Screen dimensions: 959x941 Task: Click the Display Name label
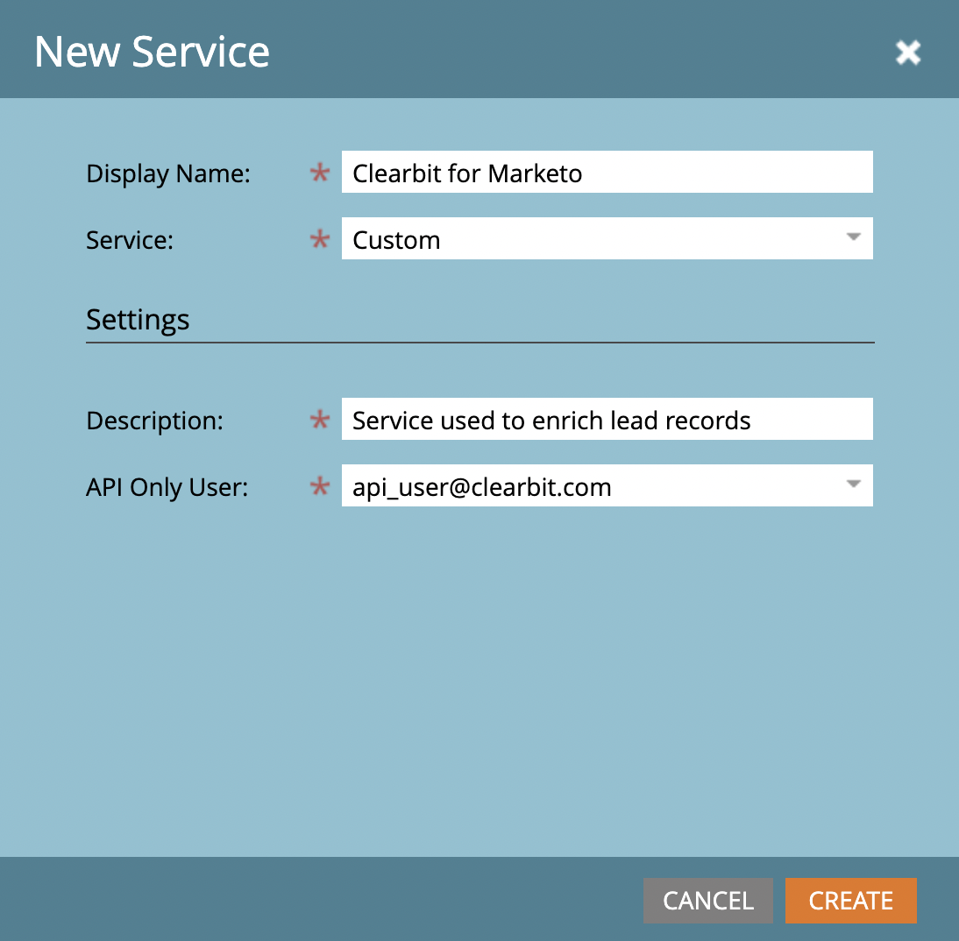[x=168, y=173]
